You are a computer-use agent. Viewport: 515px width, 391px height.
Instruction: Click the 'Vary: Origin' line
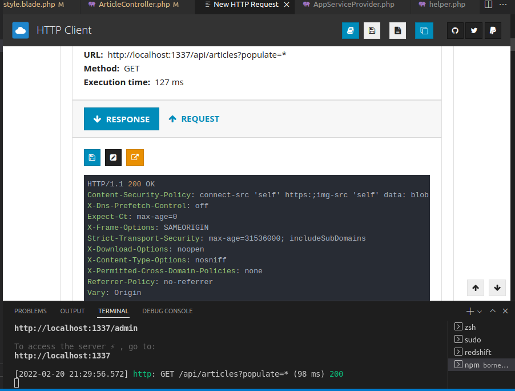tap(114, 293)
